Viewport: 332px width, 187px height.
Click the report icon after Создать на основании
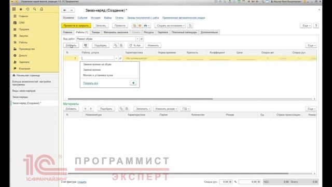190,25
